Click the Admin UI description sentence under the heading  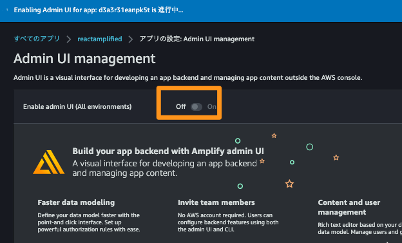click(x=187, y=77)
